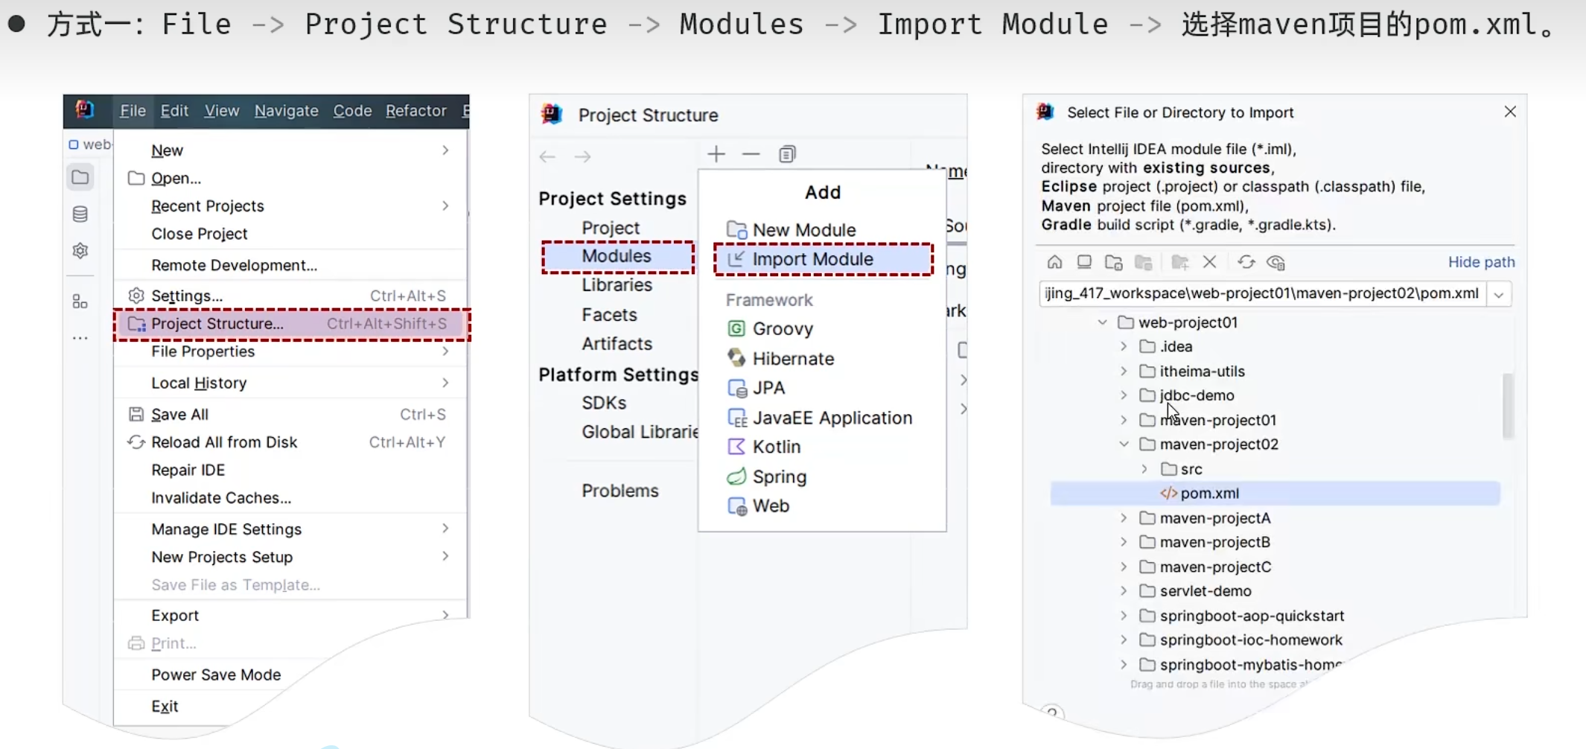Click the Project directory icon in import dialog

pyautogui.click(x=1114, y=262)
